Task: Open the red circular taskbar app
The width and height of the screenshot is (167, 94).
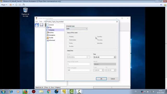Action: 34,92
